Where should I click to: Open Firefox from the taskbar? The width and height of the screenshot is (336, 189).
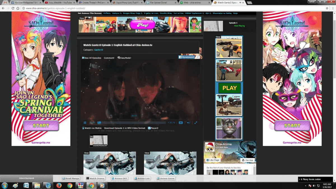(x=59, y=185)
